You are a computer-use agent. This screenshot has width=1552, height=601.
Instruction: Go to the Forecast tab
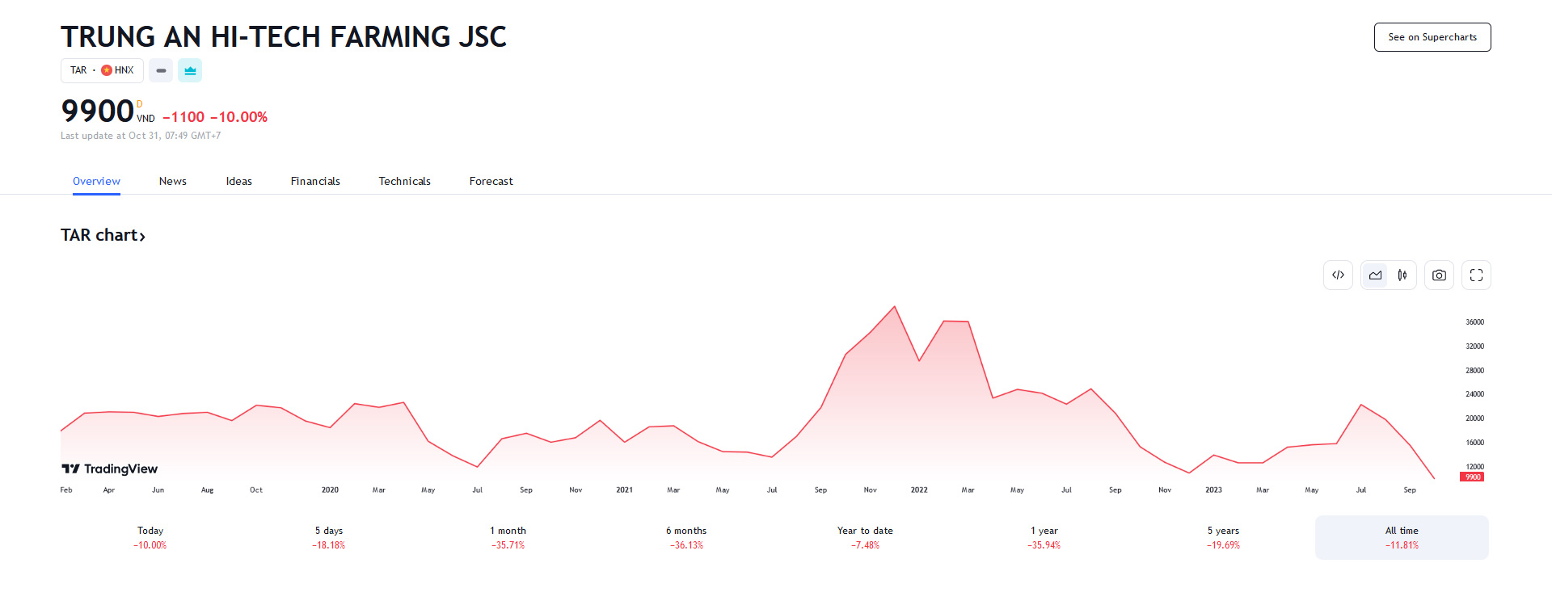coord(491,181)
